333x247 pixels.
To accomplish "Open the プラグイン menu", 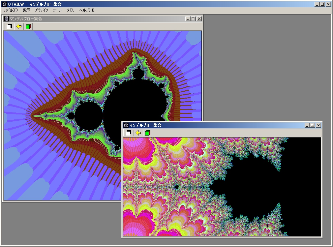I will click(41, 10).
